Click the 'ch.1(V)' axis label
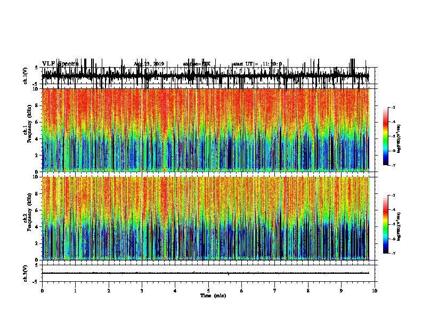 pyautogui.click(x=26, y=76)
